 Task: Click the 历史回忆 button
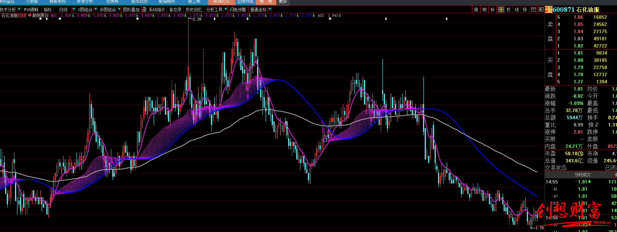[194, 10]
